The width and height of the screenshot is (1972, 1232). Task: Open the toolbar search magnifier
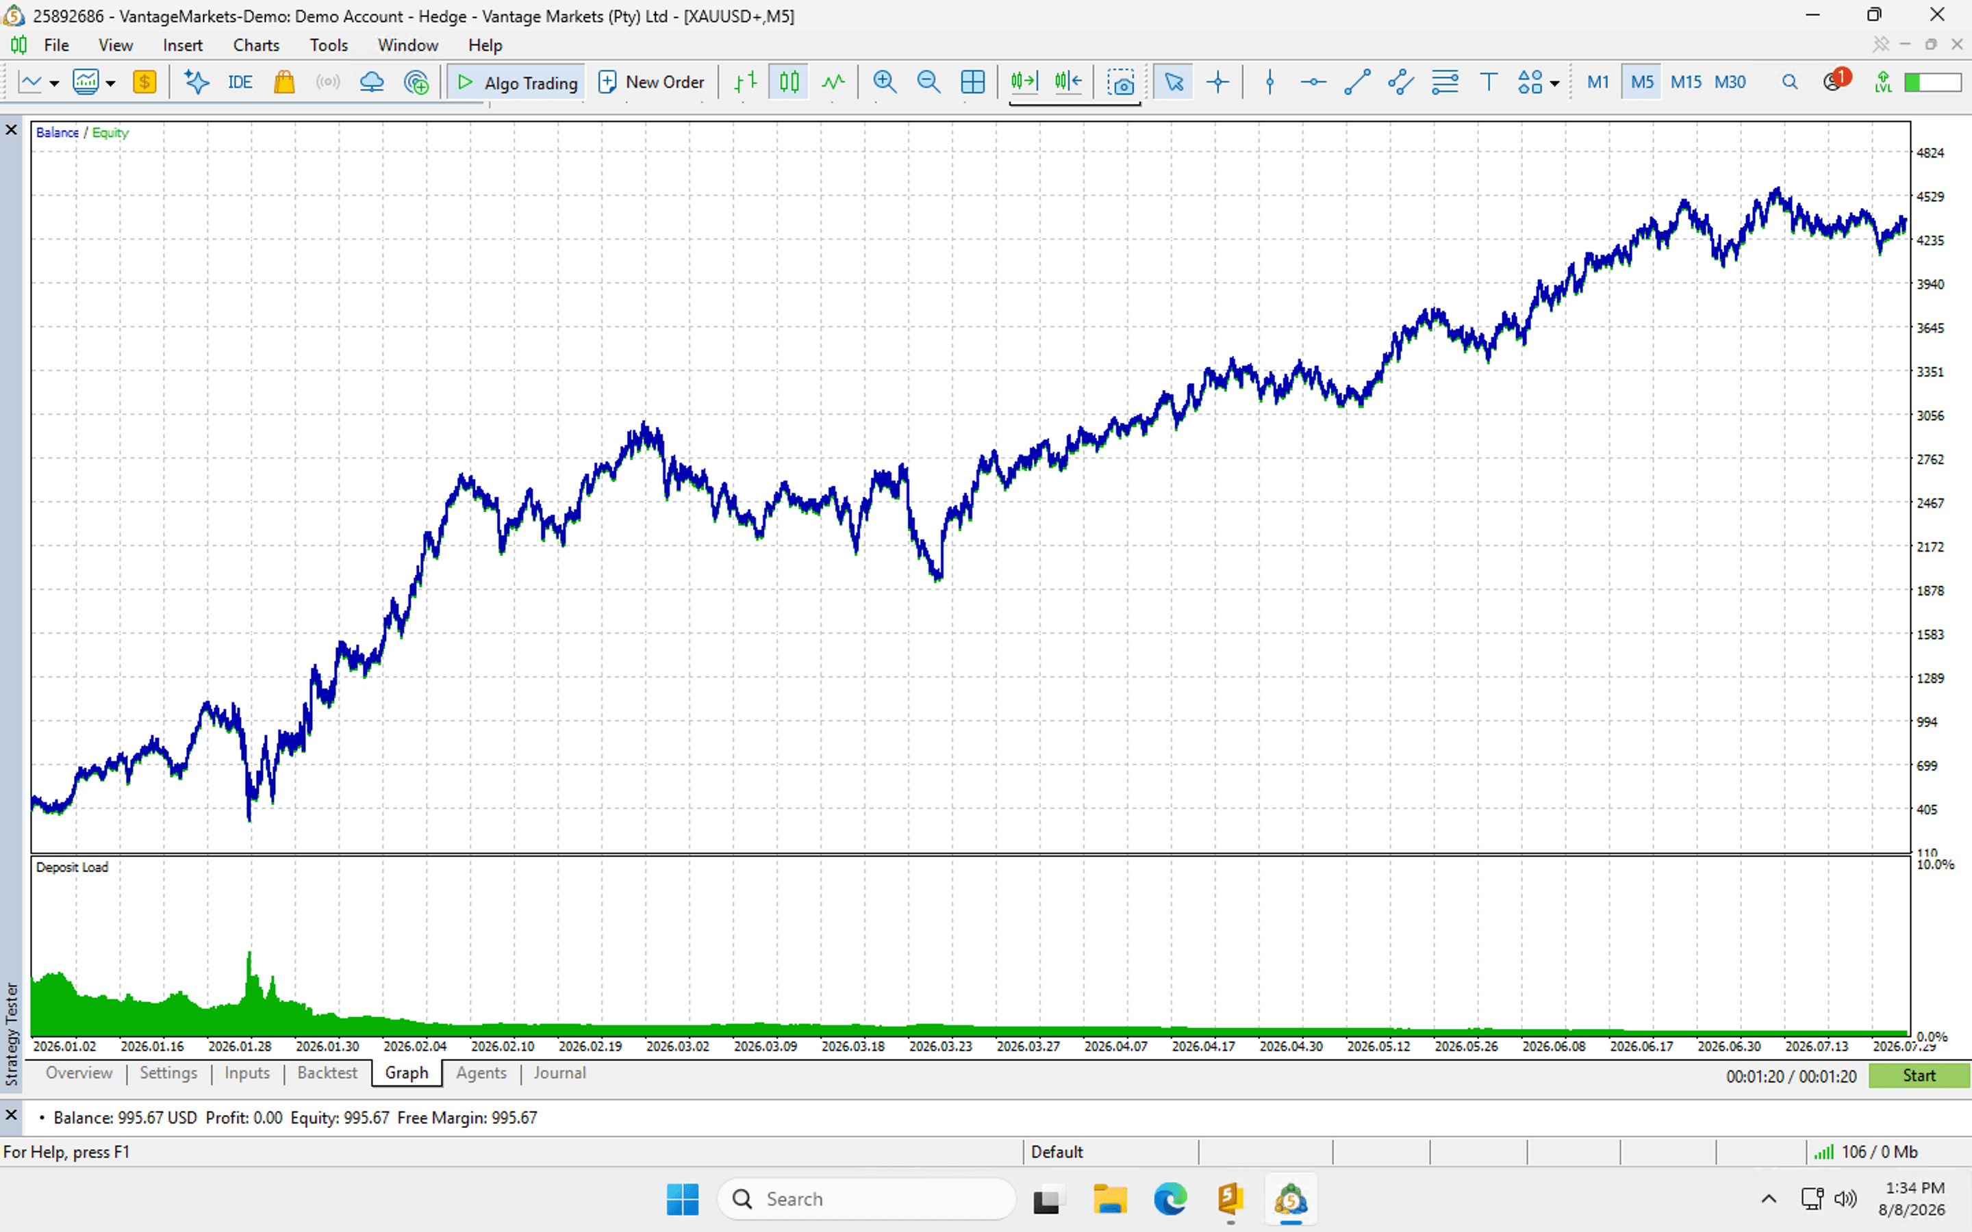pos(1789,82)
